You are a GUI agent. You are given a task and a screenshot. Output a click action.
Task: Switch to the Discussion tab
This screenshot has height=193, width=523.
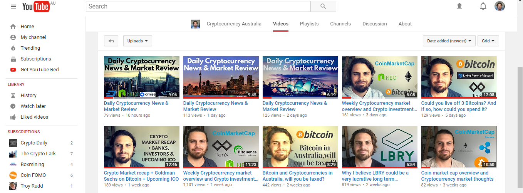click(375, 24)
